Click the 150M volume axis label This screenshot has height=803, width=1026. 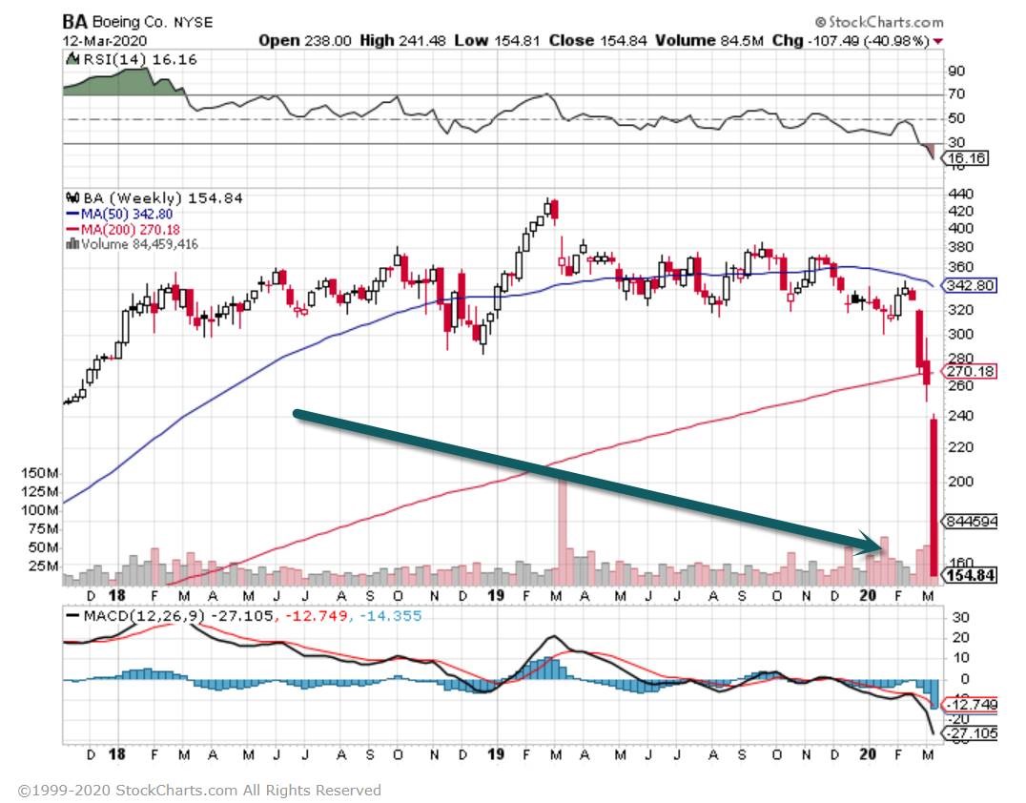coord(39,472)
